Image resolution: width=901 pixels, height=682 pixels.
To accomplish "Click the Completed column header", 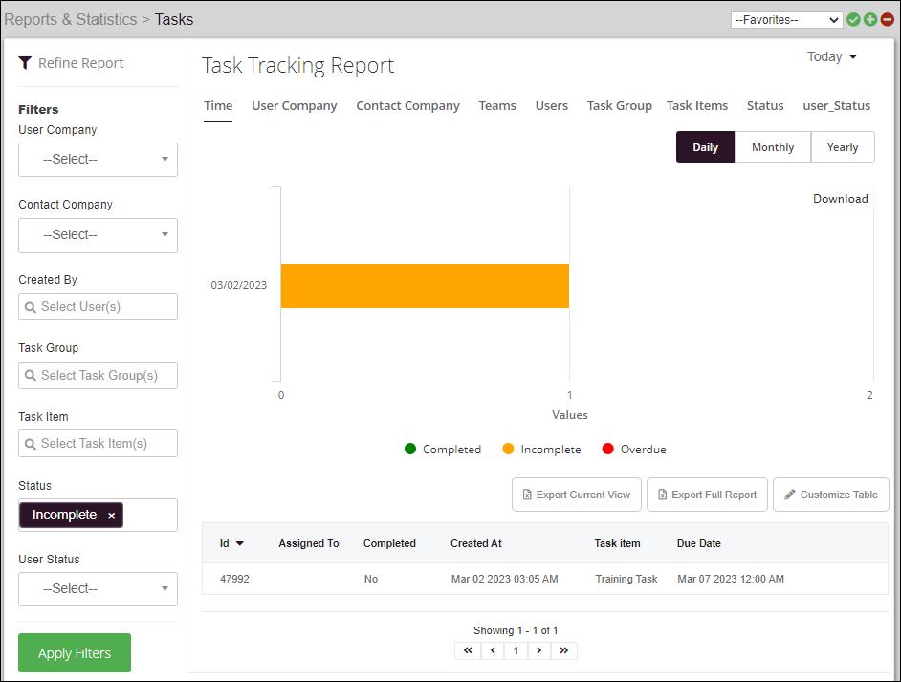I will click(x=389, y=543).
